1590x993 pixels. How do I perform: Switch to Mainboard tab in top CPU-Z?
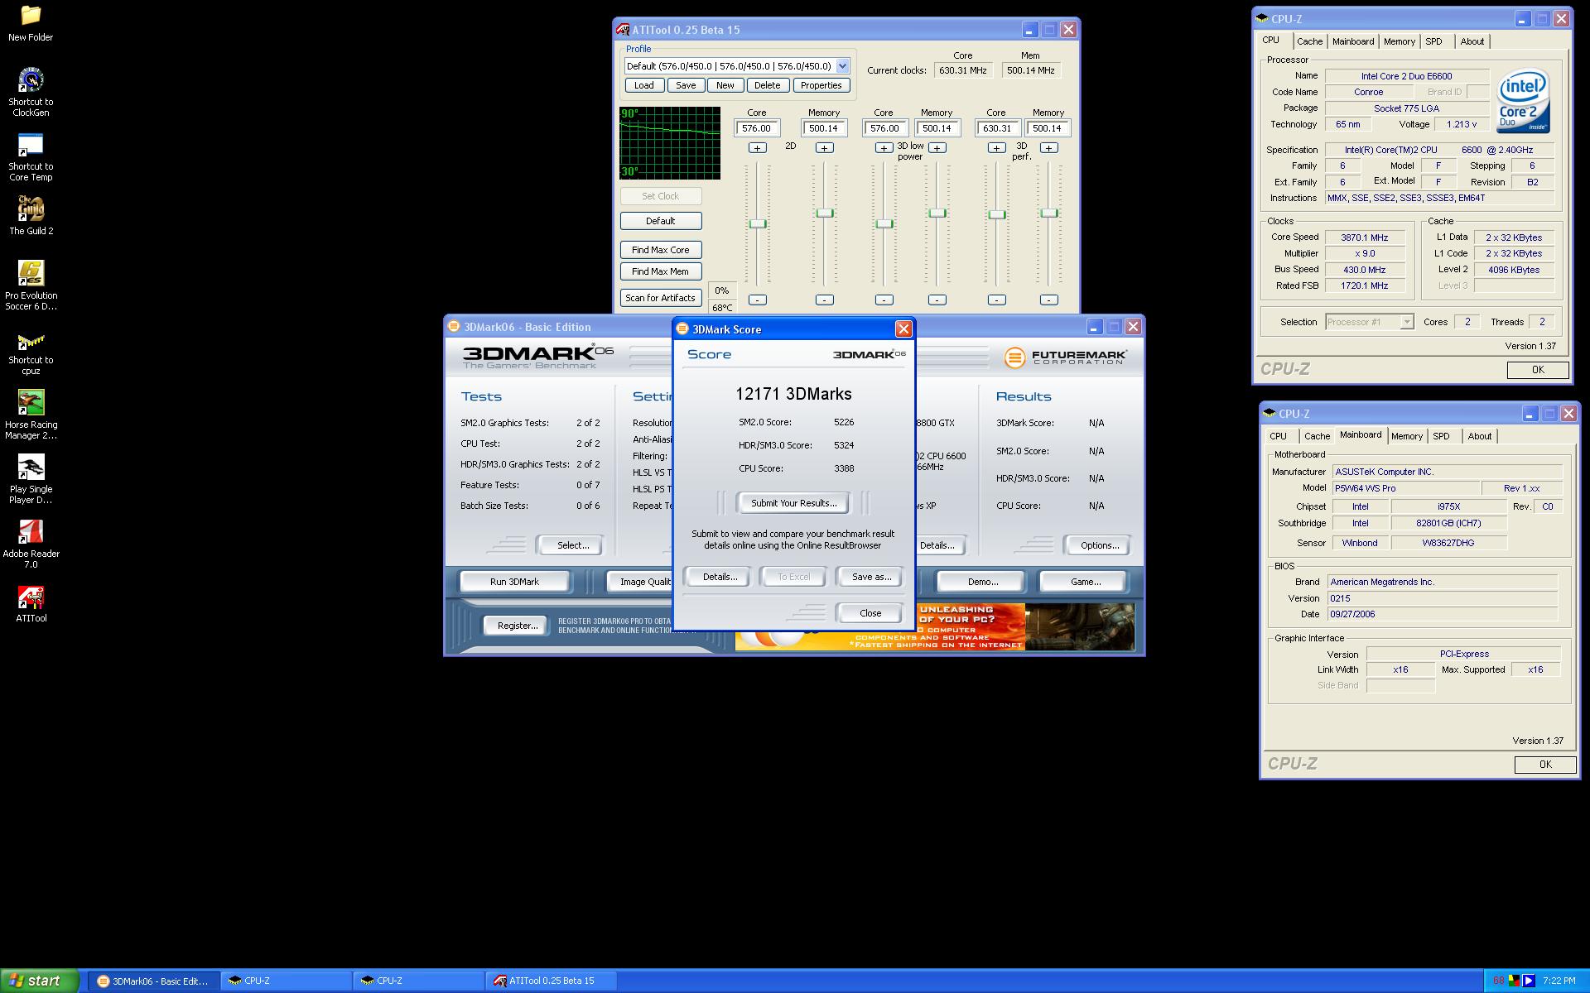coord(1353,41)
